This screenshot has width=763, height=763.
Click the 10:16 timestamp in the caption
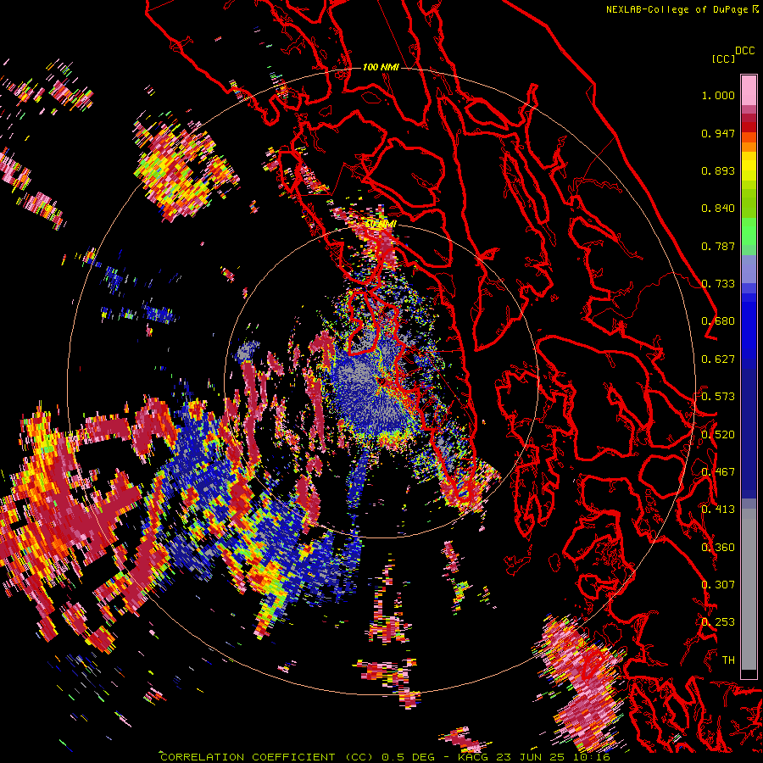point(593,757)
